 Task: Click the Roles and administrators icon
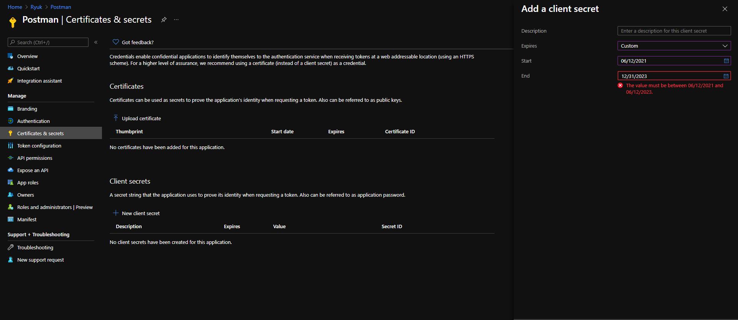click(10, 207)
